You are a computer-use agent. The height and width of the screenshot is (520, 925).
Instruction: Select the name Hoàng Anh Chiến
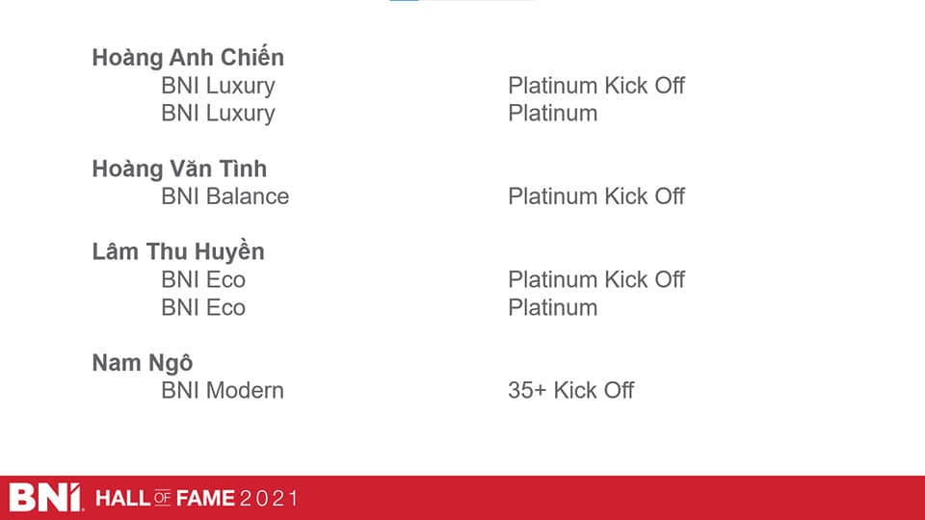click(x=188, y=57)
